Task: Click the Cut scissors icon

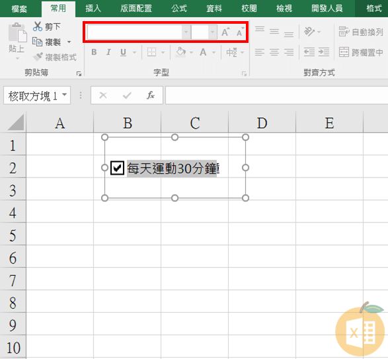Action: coord(38,26)
